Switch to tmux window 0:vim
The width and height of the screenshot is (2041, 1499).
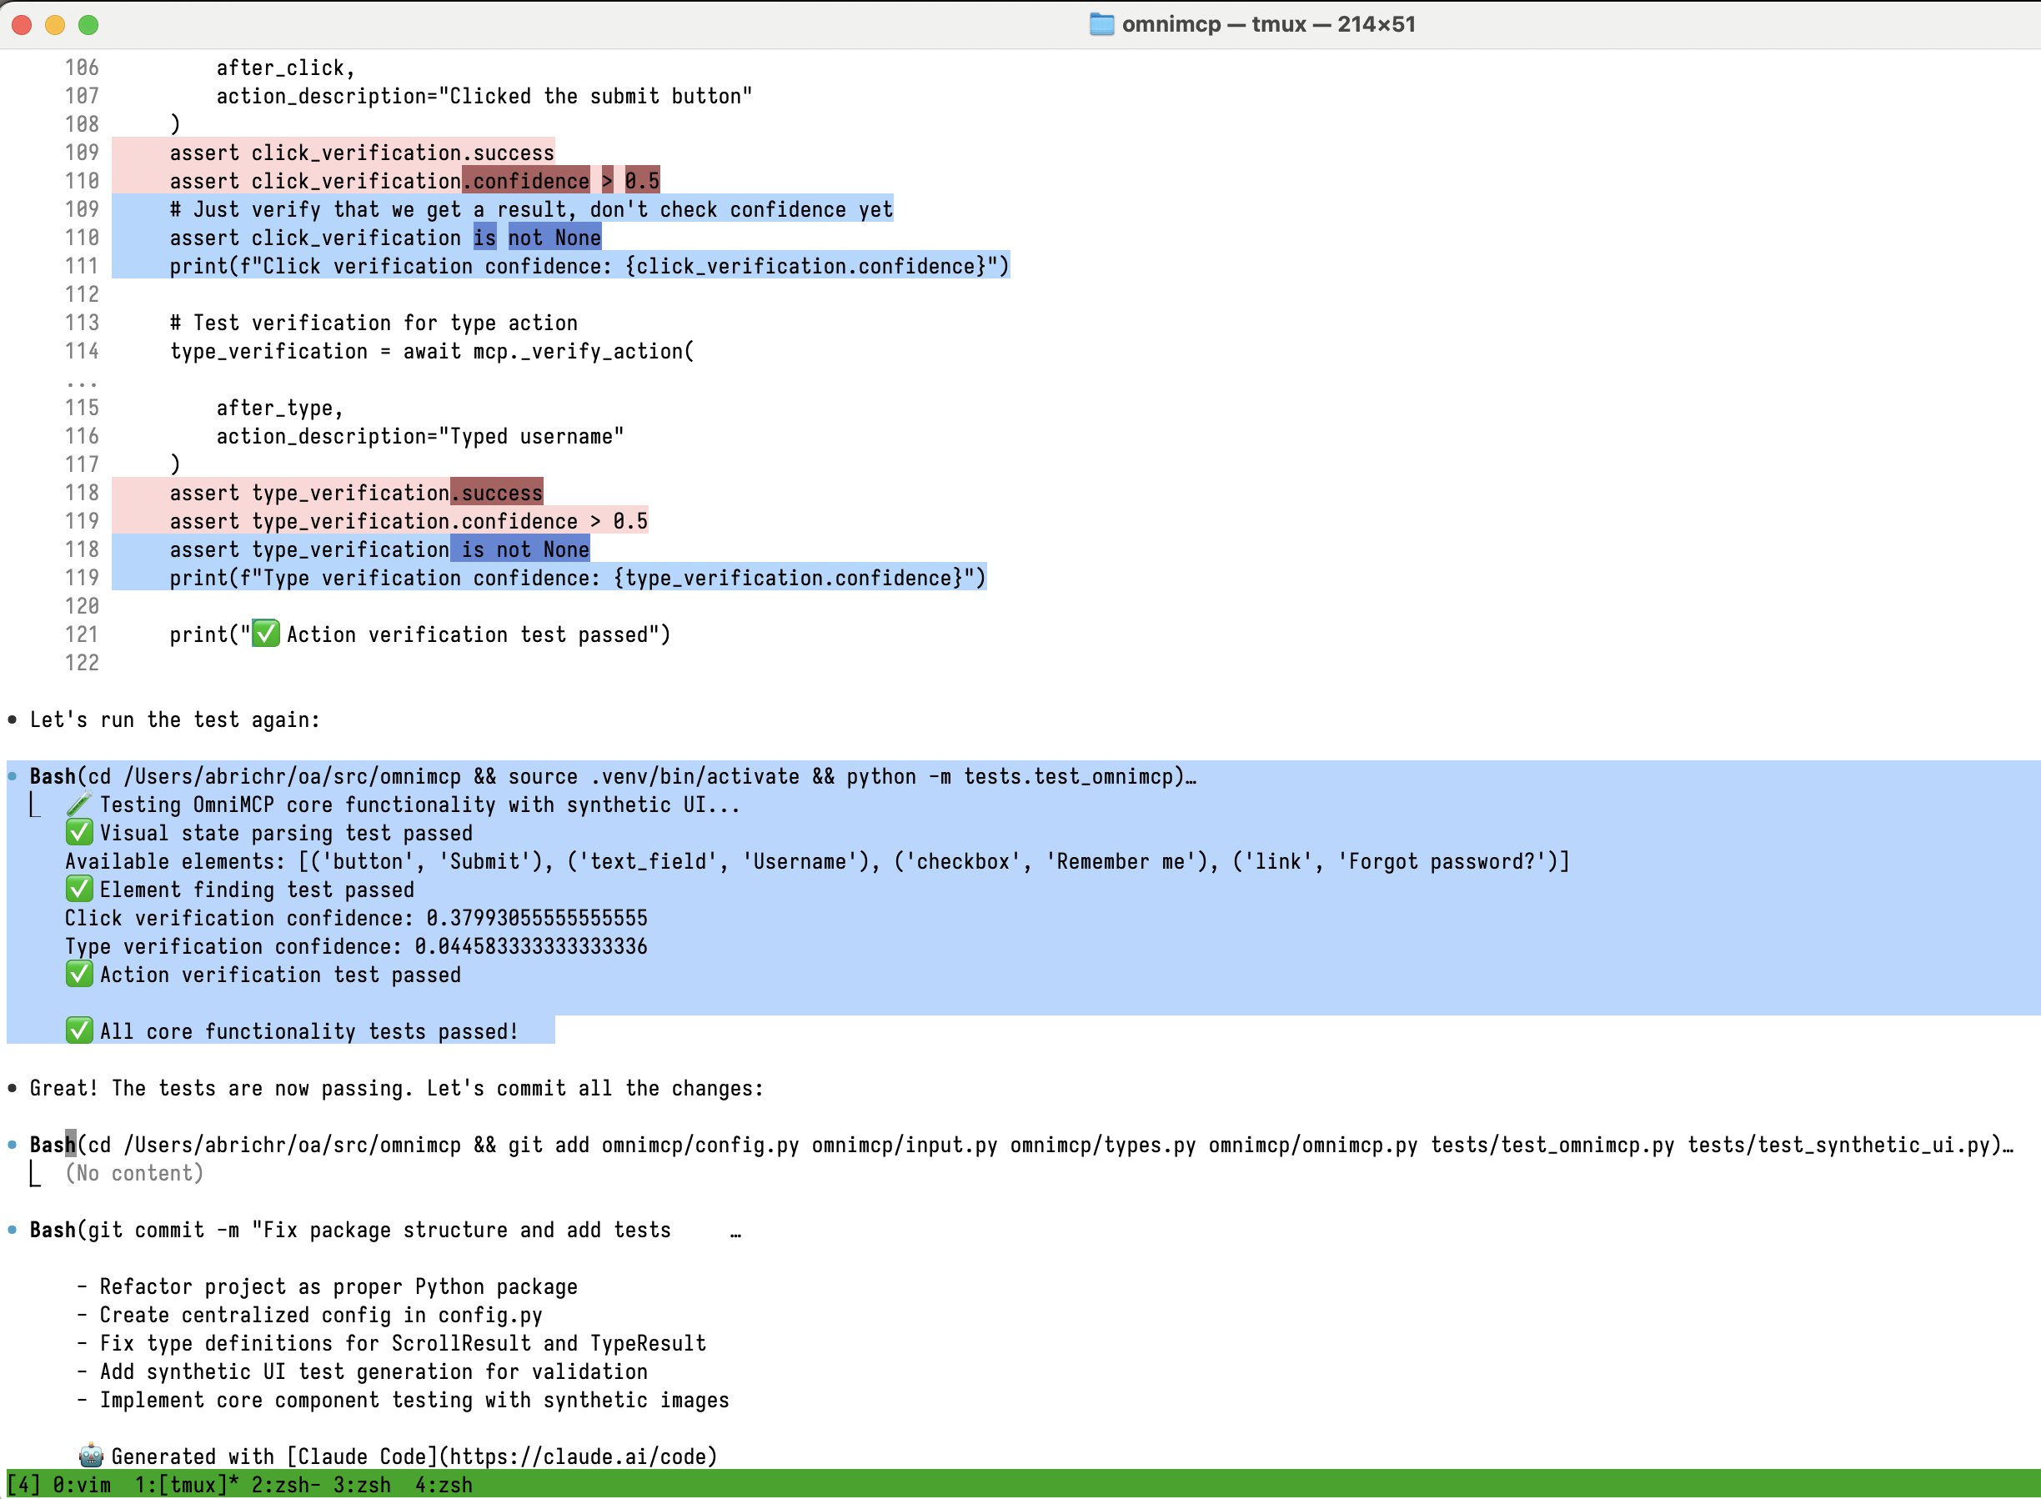[x=81, y=1486]
